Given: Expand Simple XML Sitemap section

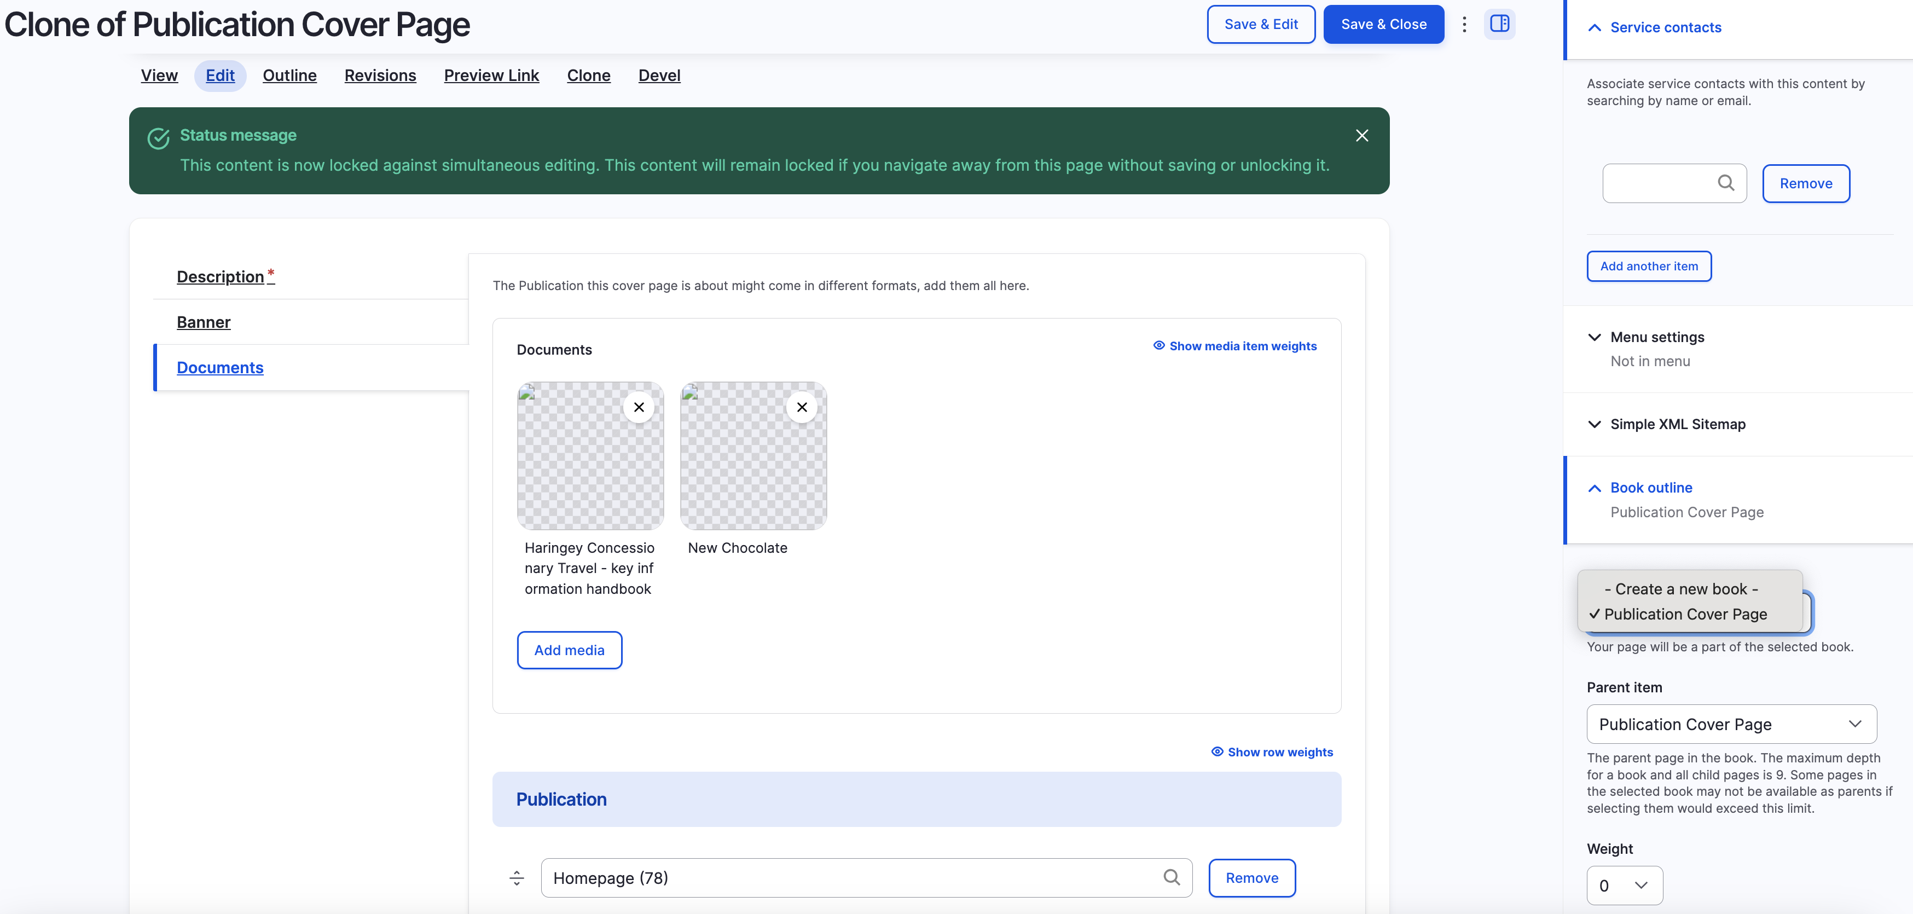Looking at the screenshot, I should pos(1677,424).
